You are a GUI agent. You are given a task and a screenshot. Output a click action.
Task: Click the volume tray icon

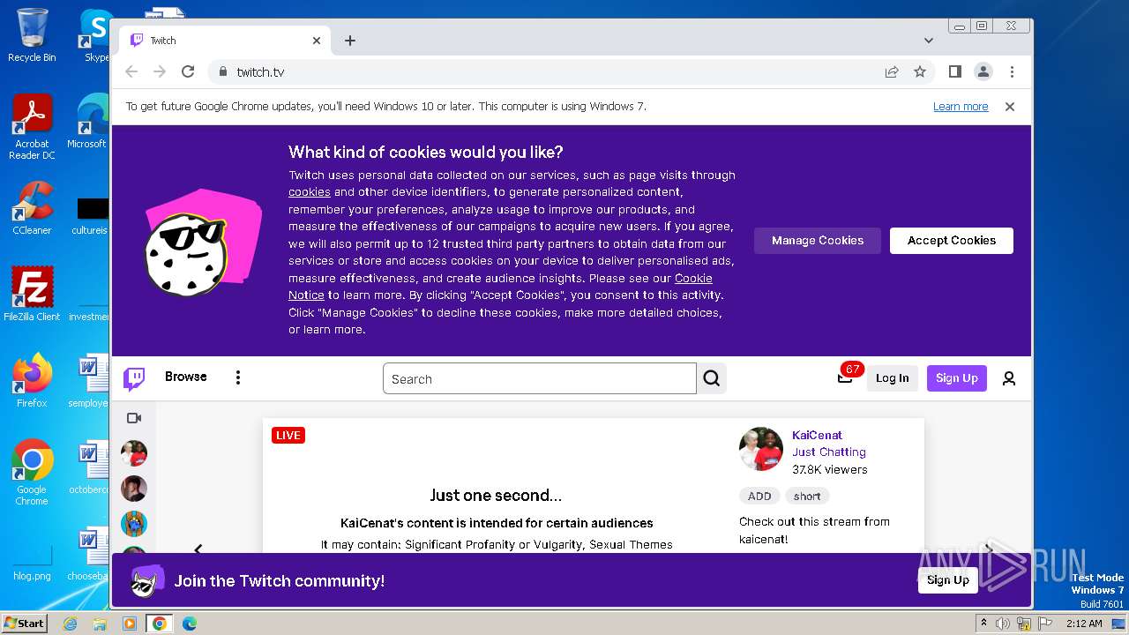tap(1003, 624)
